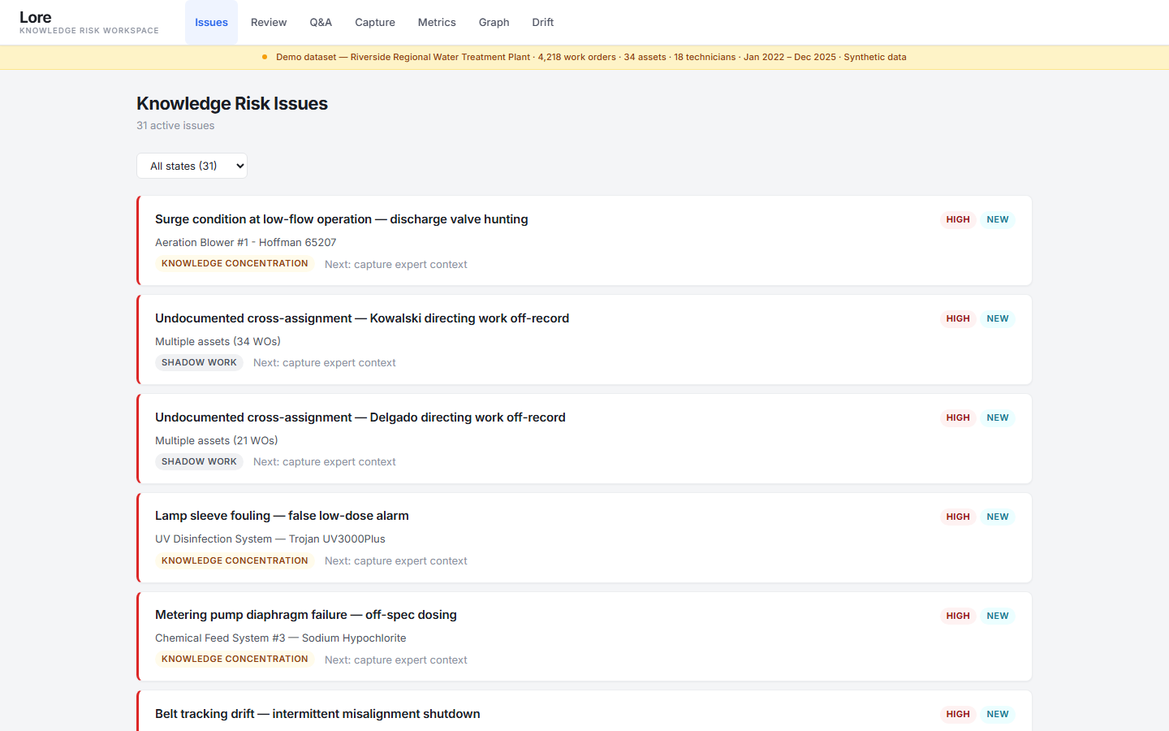The image size is (1169, 731).
Task: Open the Review tab
Action: 269,23
